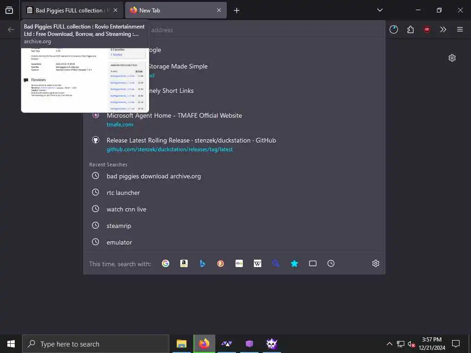This screenshot has width=471, height=353.
Task: Open the Downloads progress indicator
Action: tap(394, 29)
